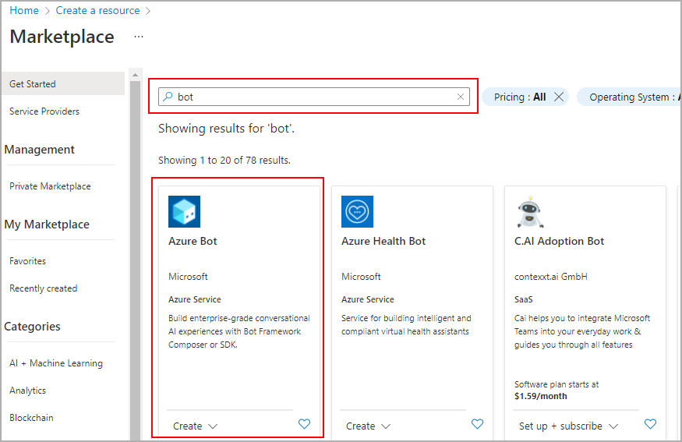Viewport: 682px width, 442px height.
Task: Toggle favorite heart on Azure Health Bot
Action: click(478, 424)
